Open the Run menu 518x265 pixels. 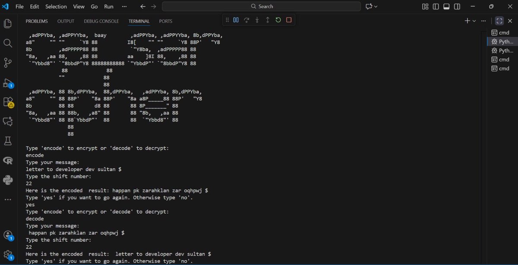pyautogui.click(x=109, y=6)
